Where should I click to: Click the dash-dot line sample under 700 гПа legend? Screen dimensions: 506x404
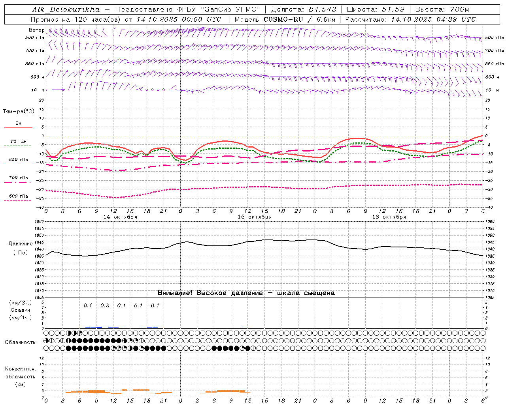tap(17, 182)
